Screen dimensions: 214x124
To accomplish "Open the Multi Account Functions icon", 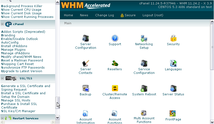I will 144,113.
